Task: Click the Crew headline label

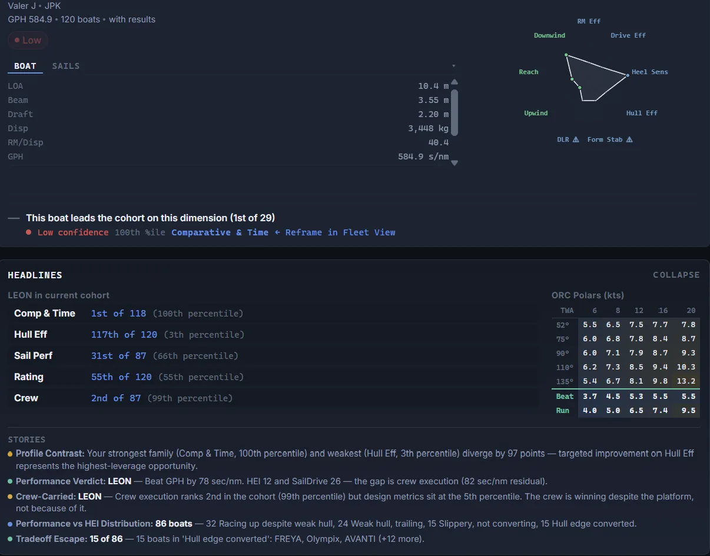Action: click(x=26, y=398)
